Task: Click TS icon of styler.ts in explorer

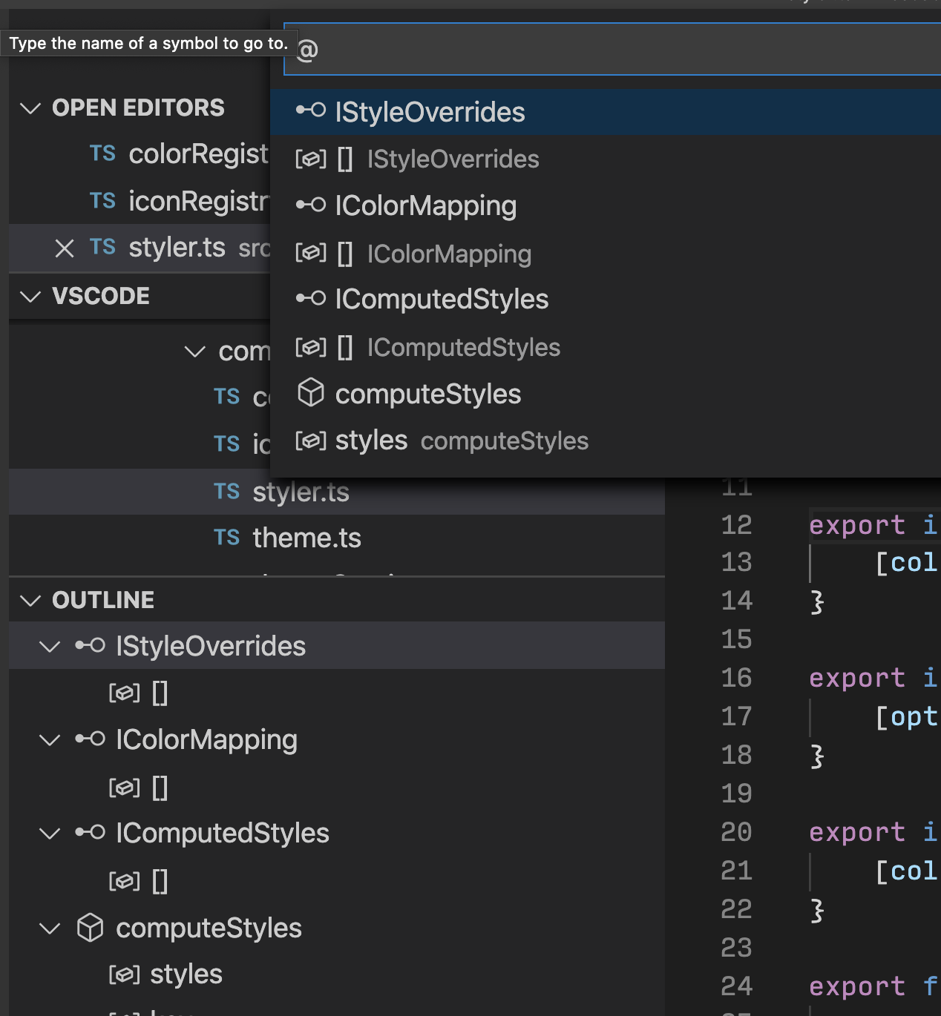Action: [226, 492]
